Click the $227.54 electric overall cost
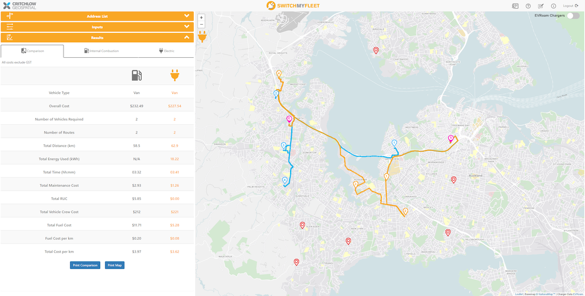The width and height of the screenshot is (585, 296). pyautogui.click(x=175, y=106)
